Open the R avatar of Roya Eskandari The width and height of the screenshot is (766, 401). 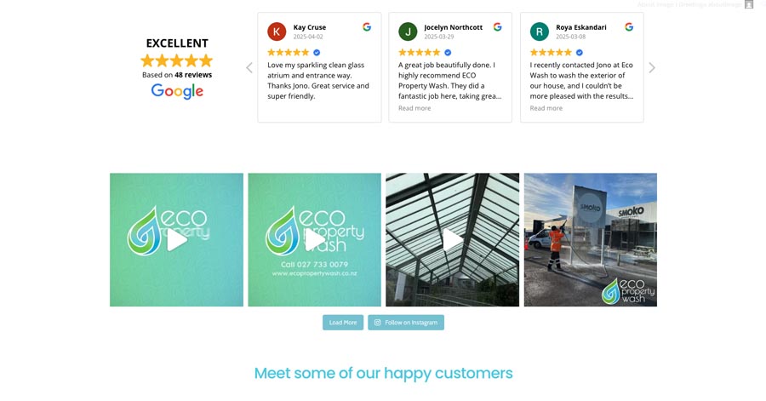pyautogui.click(x=540, y=32)
